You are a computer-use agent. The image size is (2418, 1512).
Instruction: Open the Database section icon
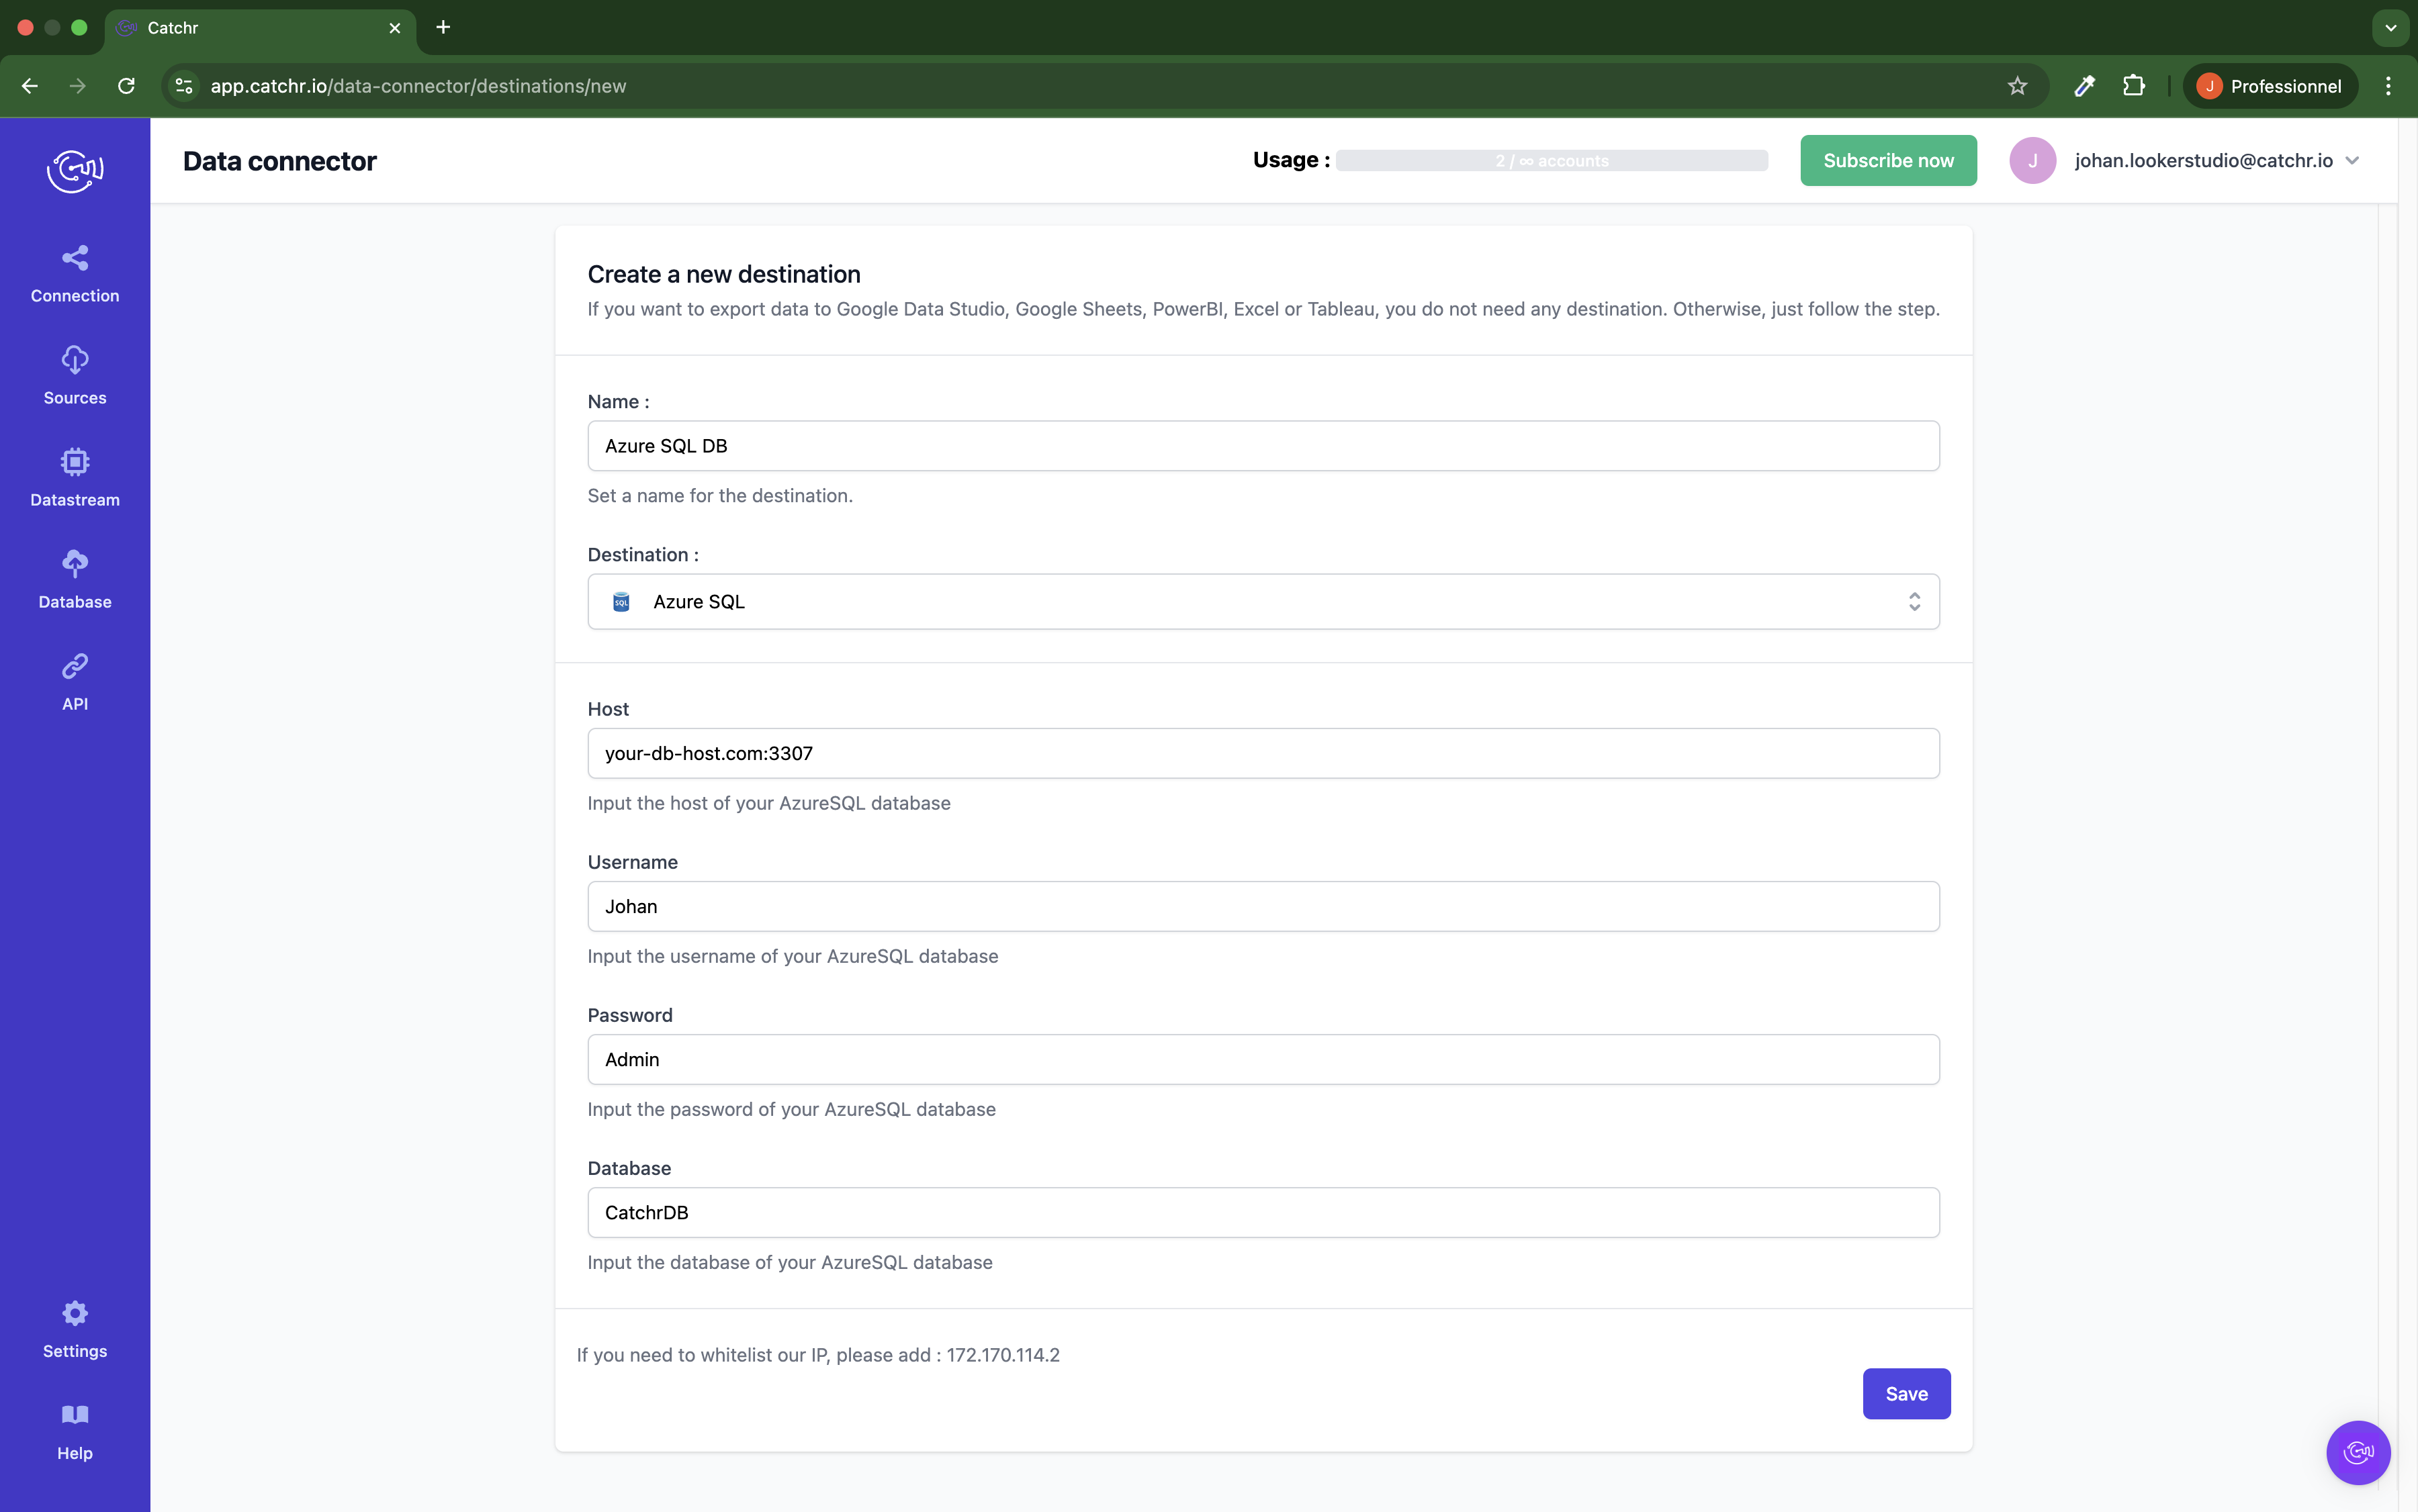(75, 564)
